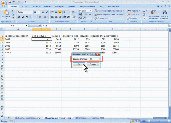
Task: Toggle bold formatting (Ж)
Action: [20, 17]
